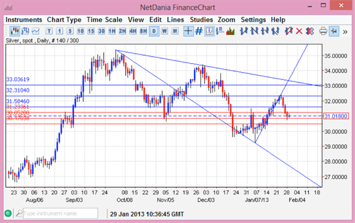Set time scale to 2H
The height and width of the screenshot is (223, 355).
coord(122,31)
